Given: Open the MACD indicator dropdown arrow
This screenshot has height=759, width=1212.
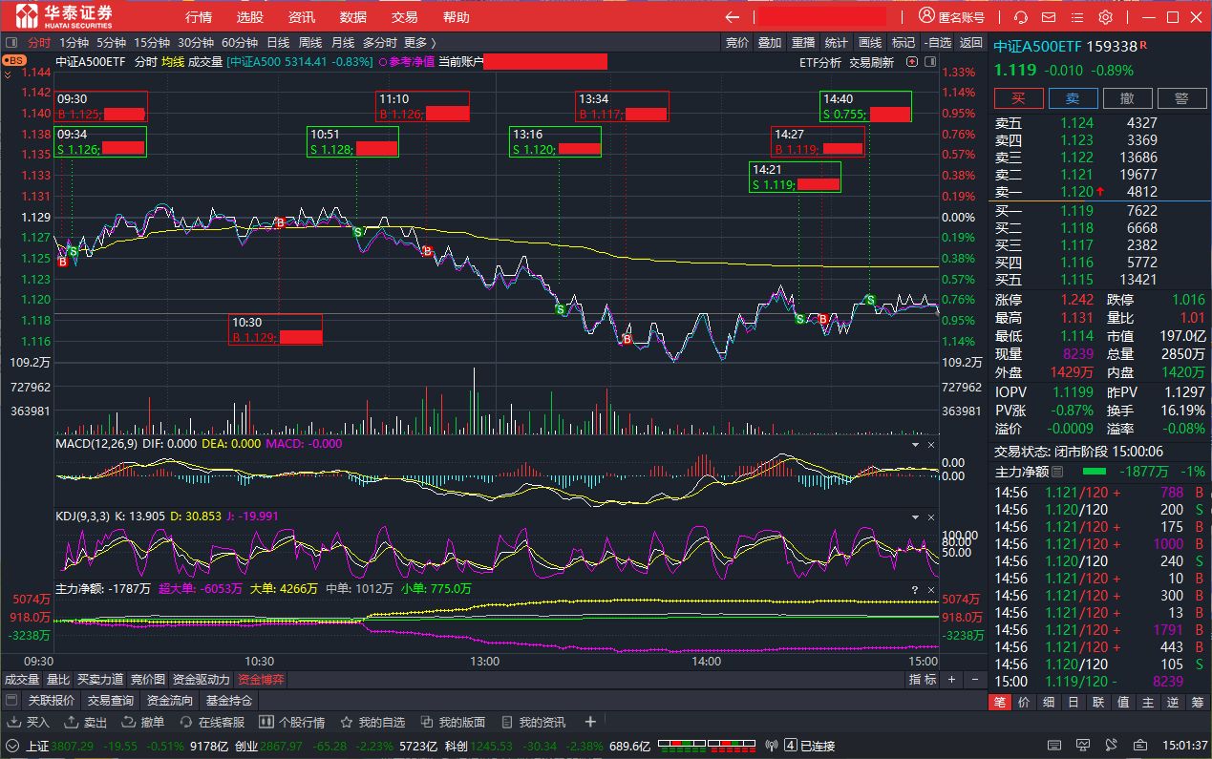Looking at the screenshot, I should (x=915, y=445).
